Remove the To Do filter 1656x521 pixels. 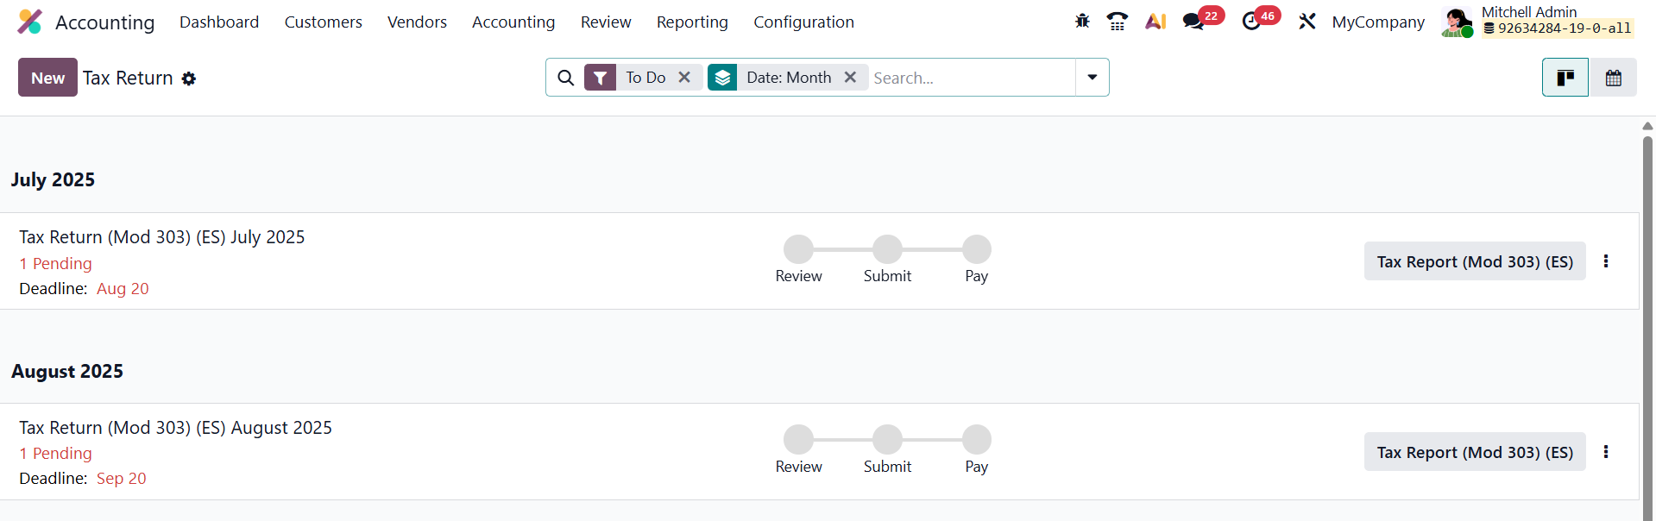tap(684, 78)
